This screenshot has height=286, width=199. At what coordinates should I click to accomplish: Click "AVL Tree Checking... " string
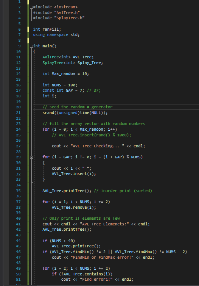(x=97, y=146)
